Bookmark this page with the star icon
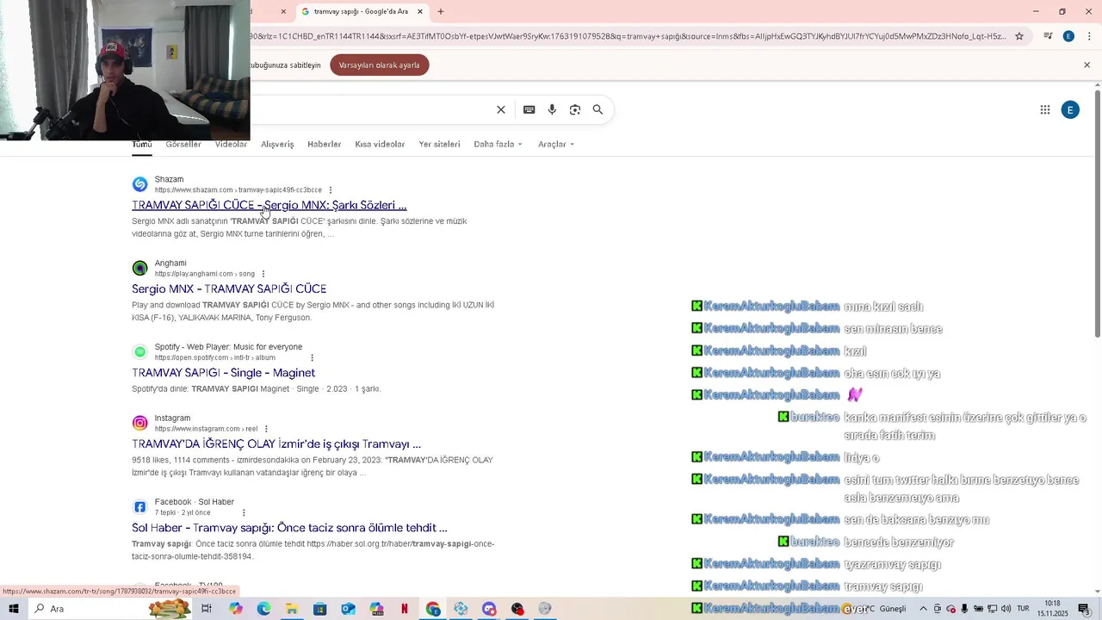Image resolution: width=1102 pixels, height=620 pixels. [1019, 36]
